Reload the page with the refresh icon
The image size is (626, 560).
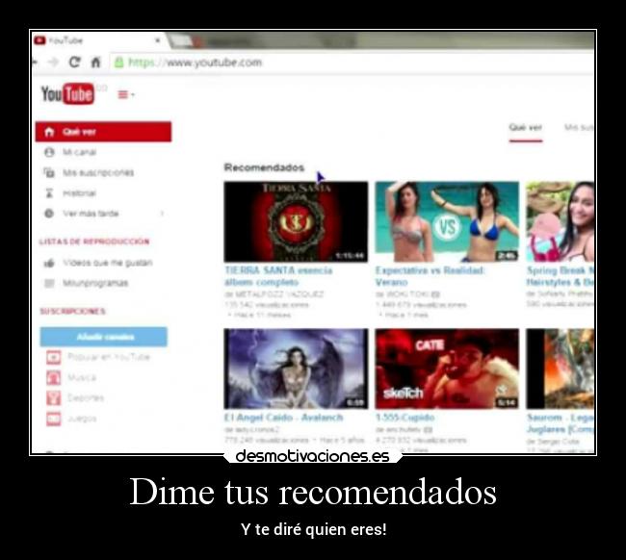74,62
